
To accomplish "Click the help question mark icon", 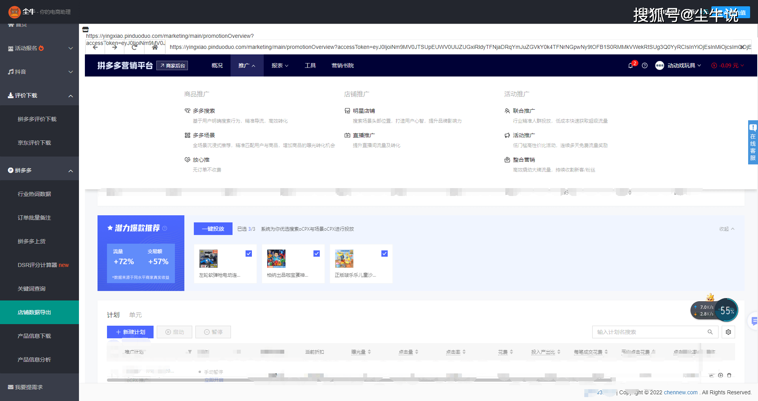I will 645,65.
